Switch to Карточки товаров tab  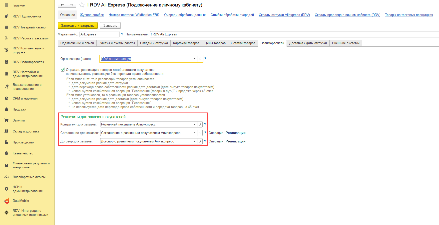(x=186, y=43)
